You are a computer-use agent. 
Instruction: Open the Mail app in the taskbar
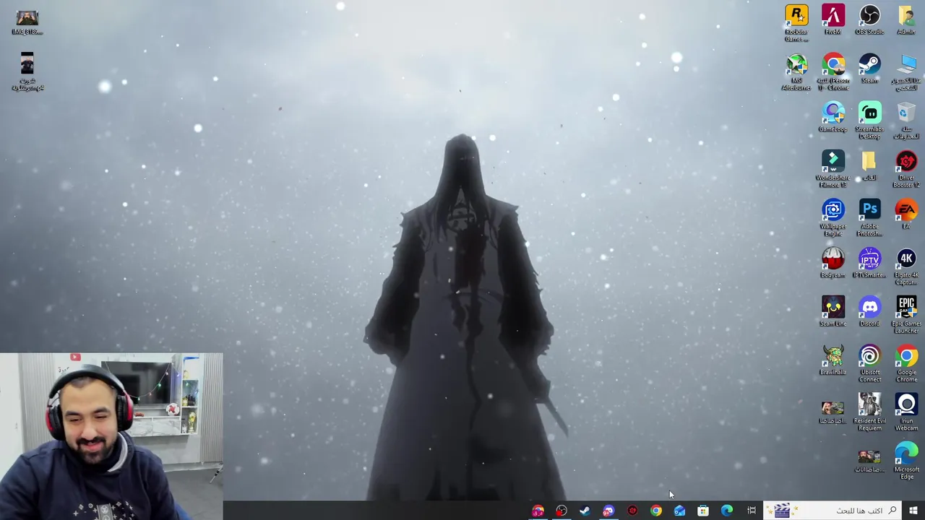pos(679,511)
